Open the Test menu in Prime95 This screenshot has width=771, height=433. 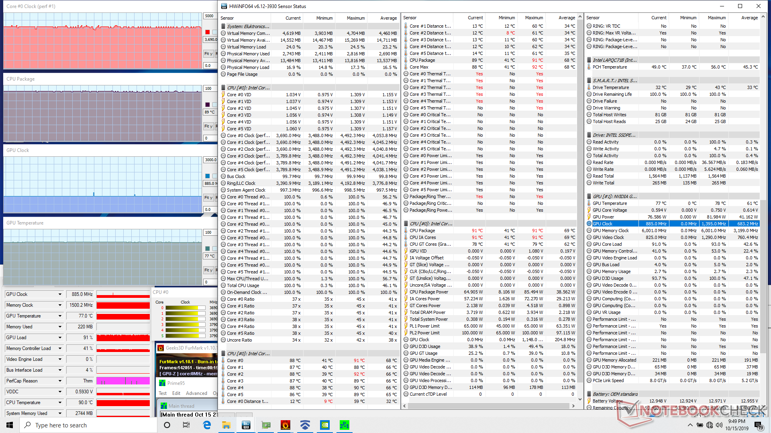click(x=163, y=393)
